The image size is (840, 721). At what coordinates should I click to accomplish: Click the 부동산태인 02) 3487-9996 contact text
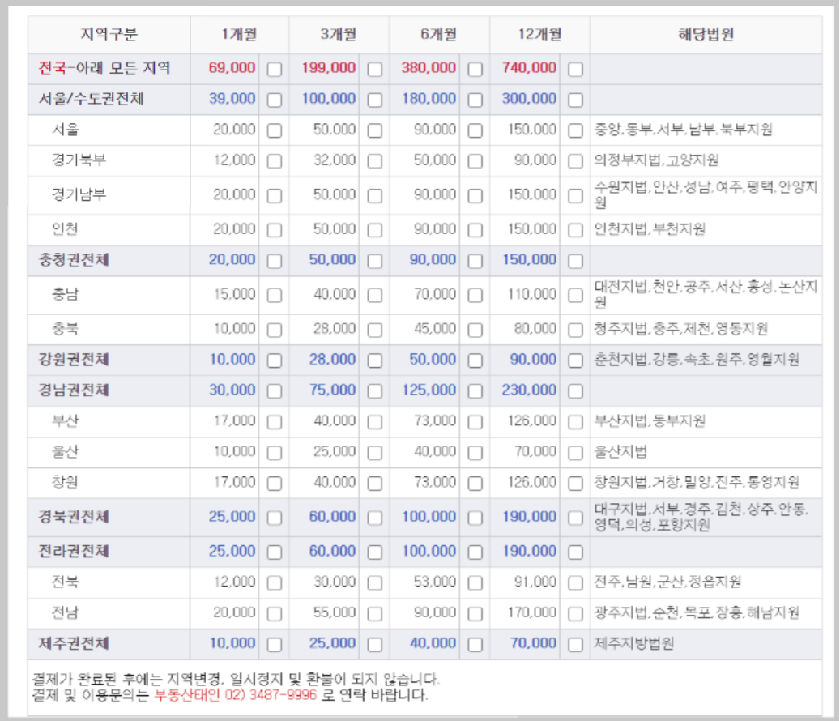(x=235, y=695)
